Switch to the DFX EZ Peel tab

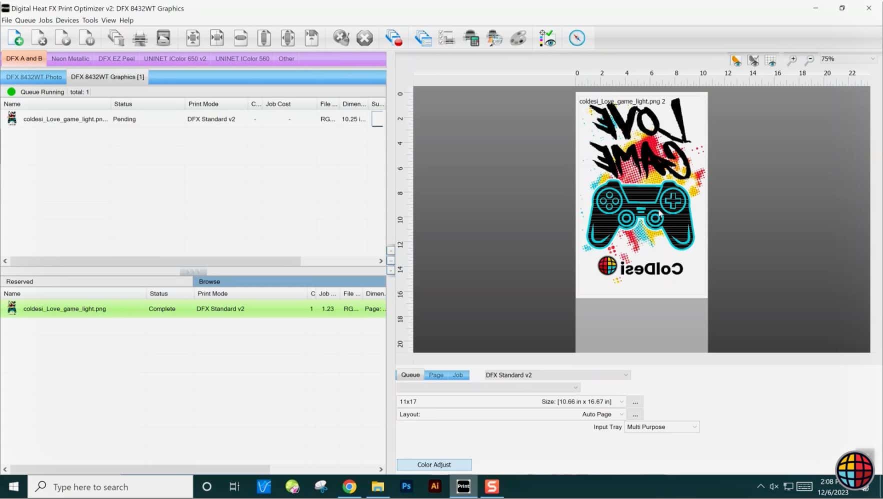click(116, 58)
